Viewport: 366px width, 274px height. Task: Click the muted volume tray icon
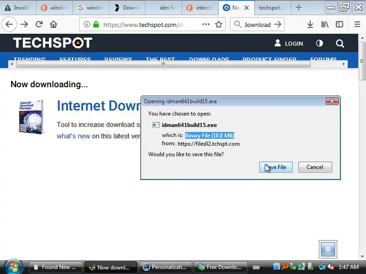[x=330, y=267]
